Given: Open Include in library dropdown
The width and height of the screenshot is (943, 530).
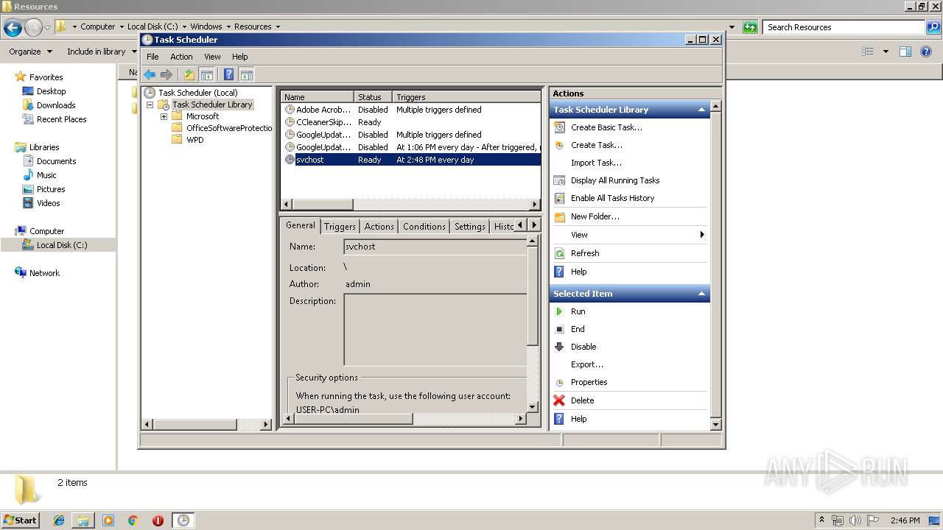Looking at the screenshot, I should tap(102, 52).
